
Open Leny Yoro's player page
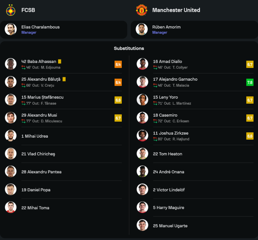tap(165, 97)
